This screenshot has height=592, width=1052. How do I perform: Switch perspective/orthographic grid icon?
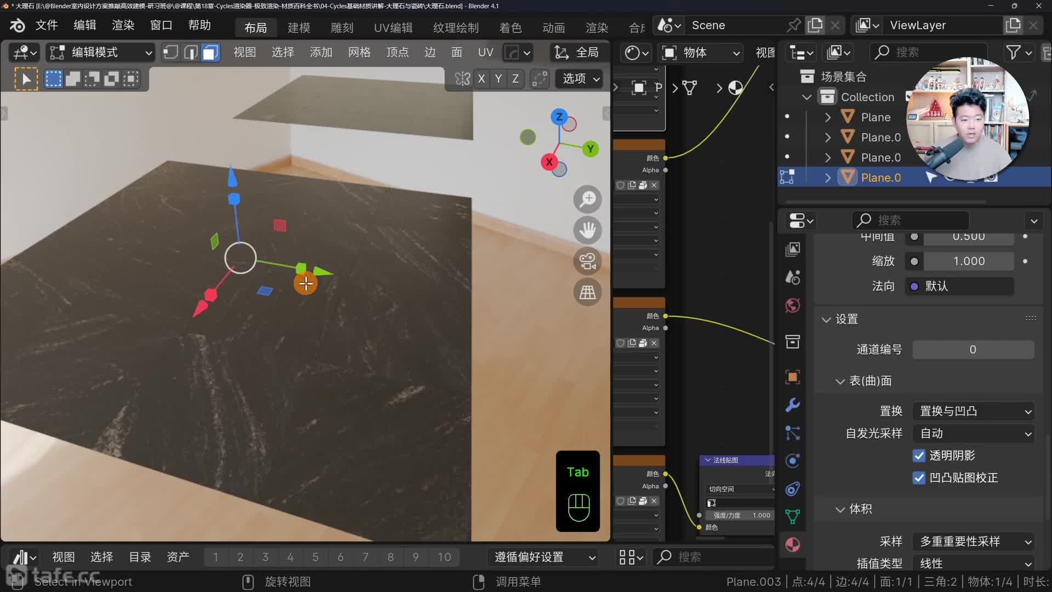587,292
